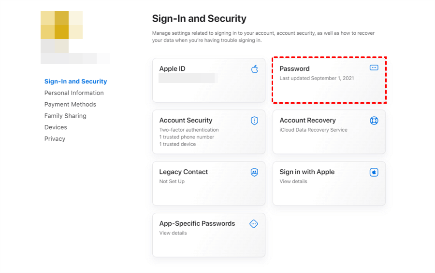Click the Password last updated text
This screenshot has height=273, width=435.
(317, 78)
